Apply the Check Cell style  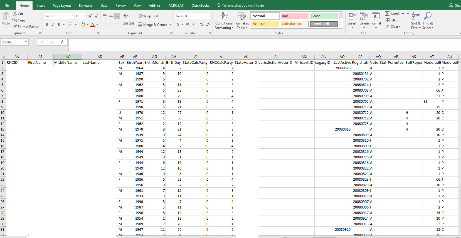[324, 24]
